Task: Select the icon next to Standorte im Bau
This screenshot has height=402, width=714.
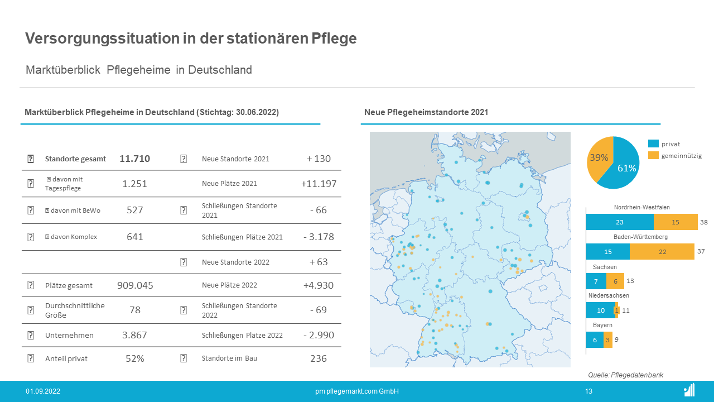Action: tap(184, 358)
